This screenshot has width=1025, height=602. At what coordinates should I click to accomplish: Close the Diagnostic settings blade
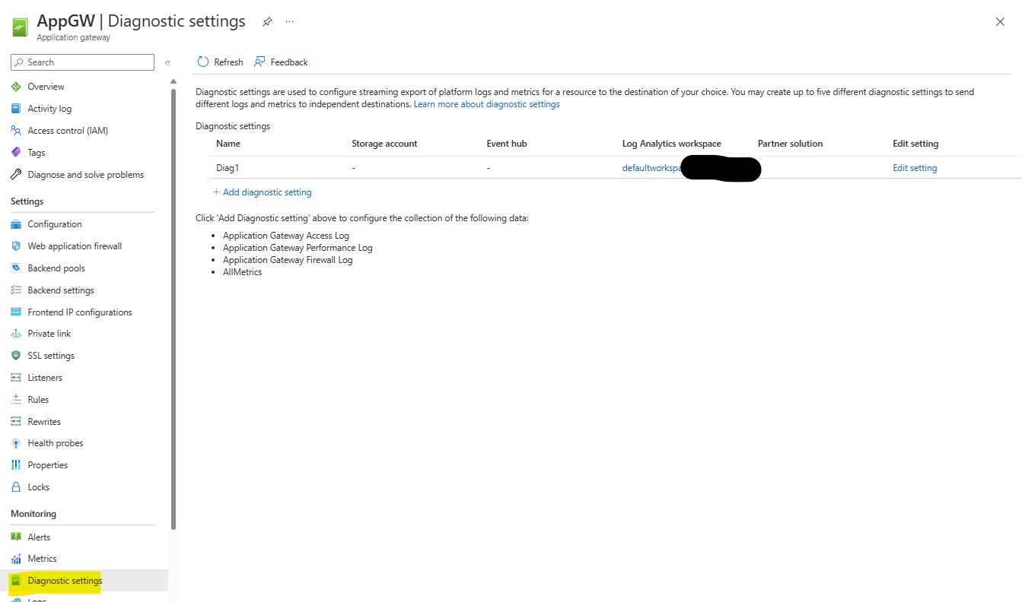pyautogui.click(x=1000, y=22)
